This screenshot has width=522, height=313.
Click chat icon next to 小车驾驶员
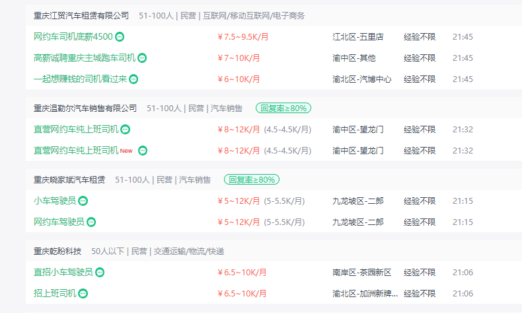point(83,201)
